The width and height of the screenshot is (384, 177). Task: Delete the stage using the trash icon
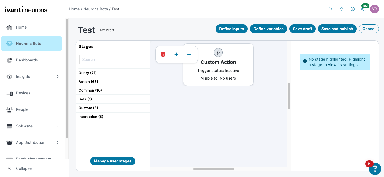163,54
